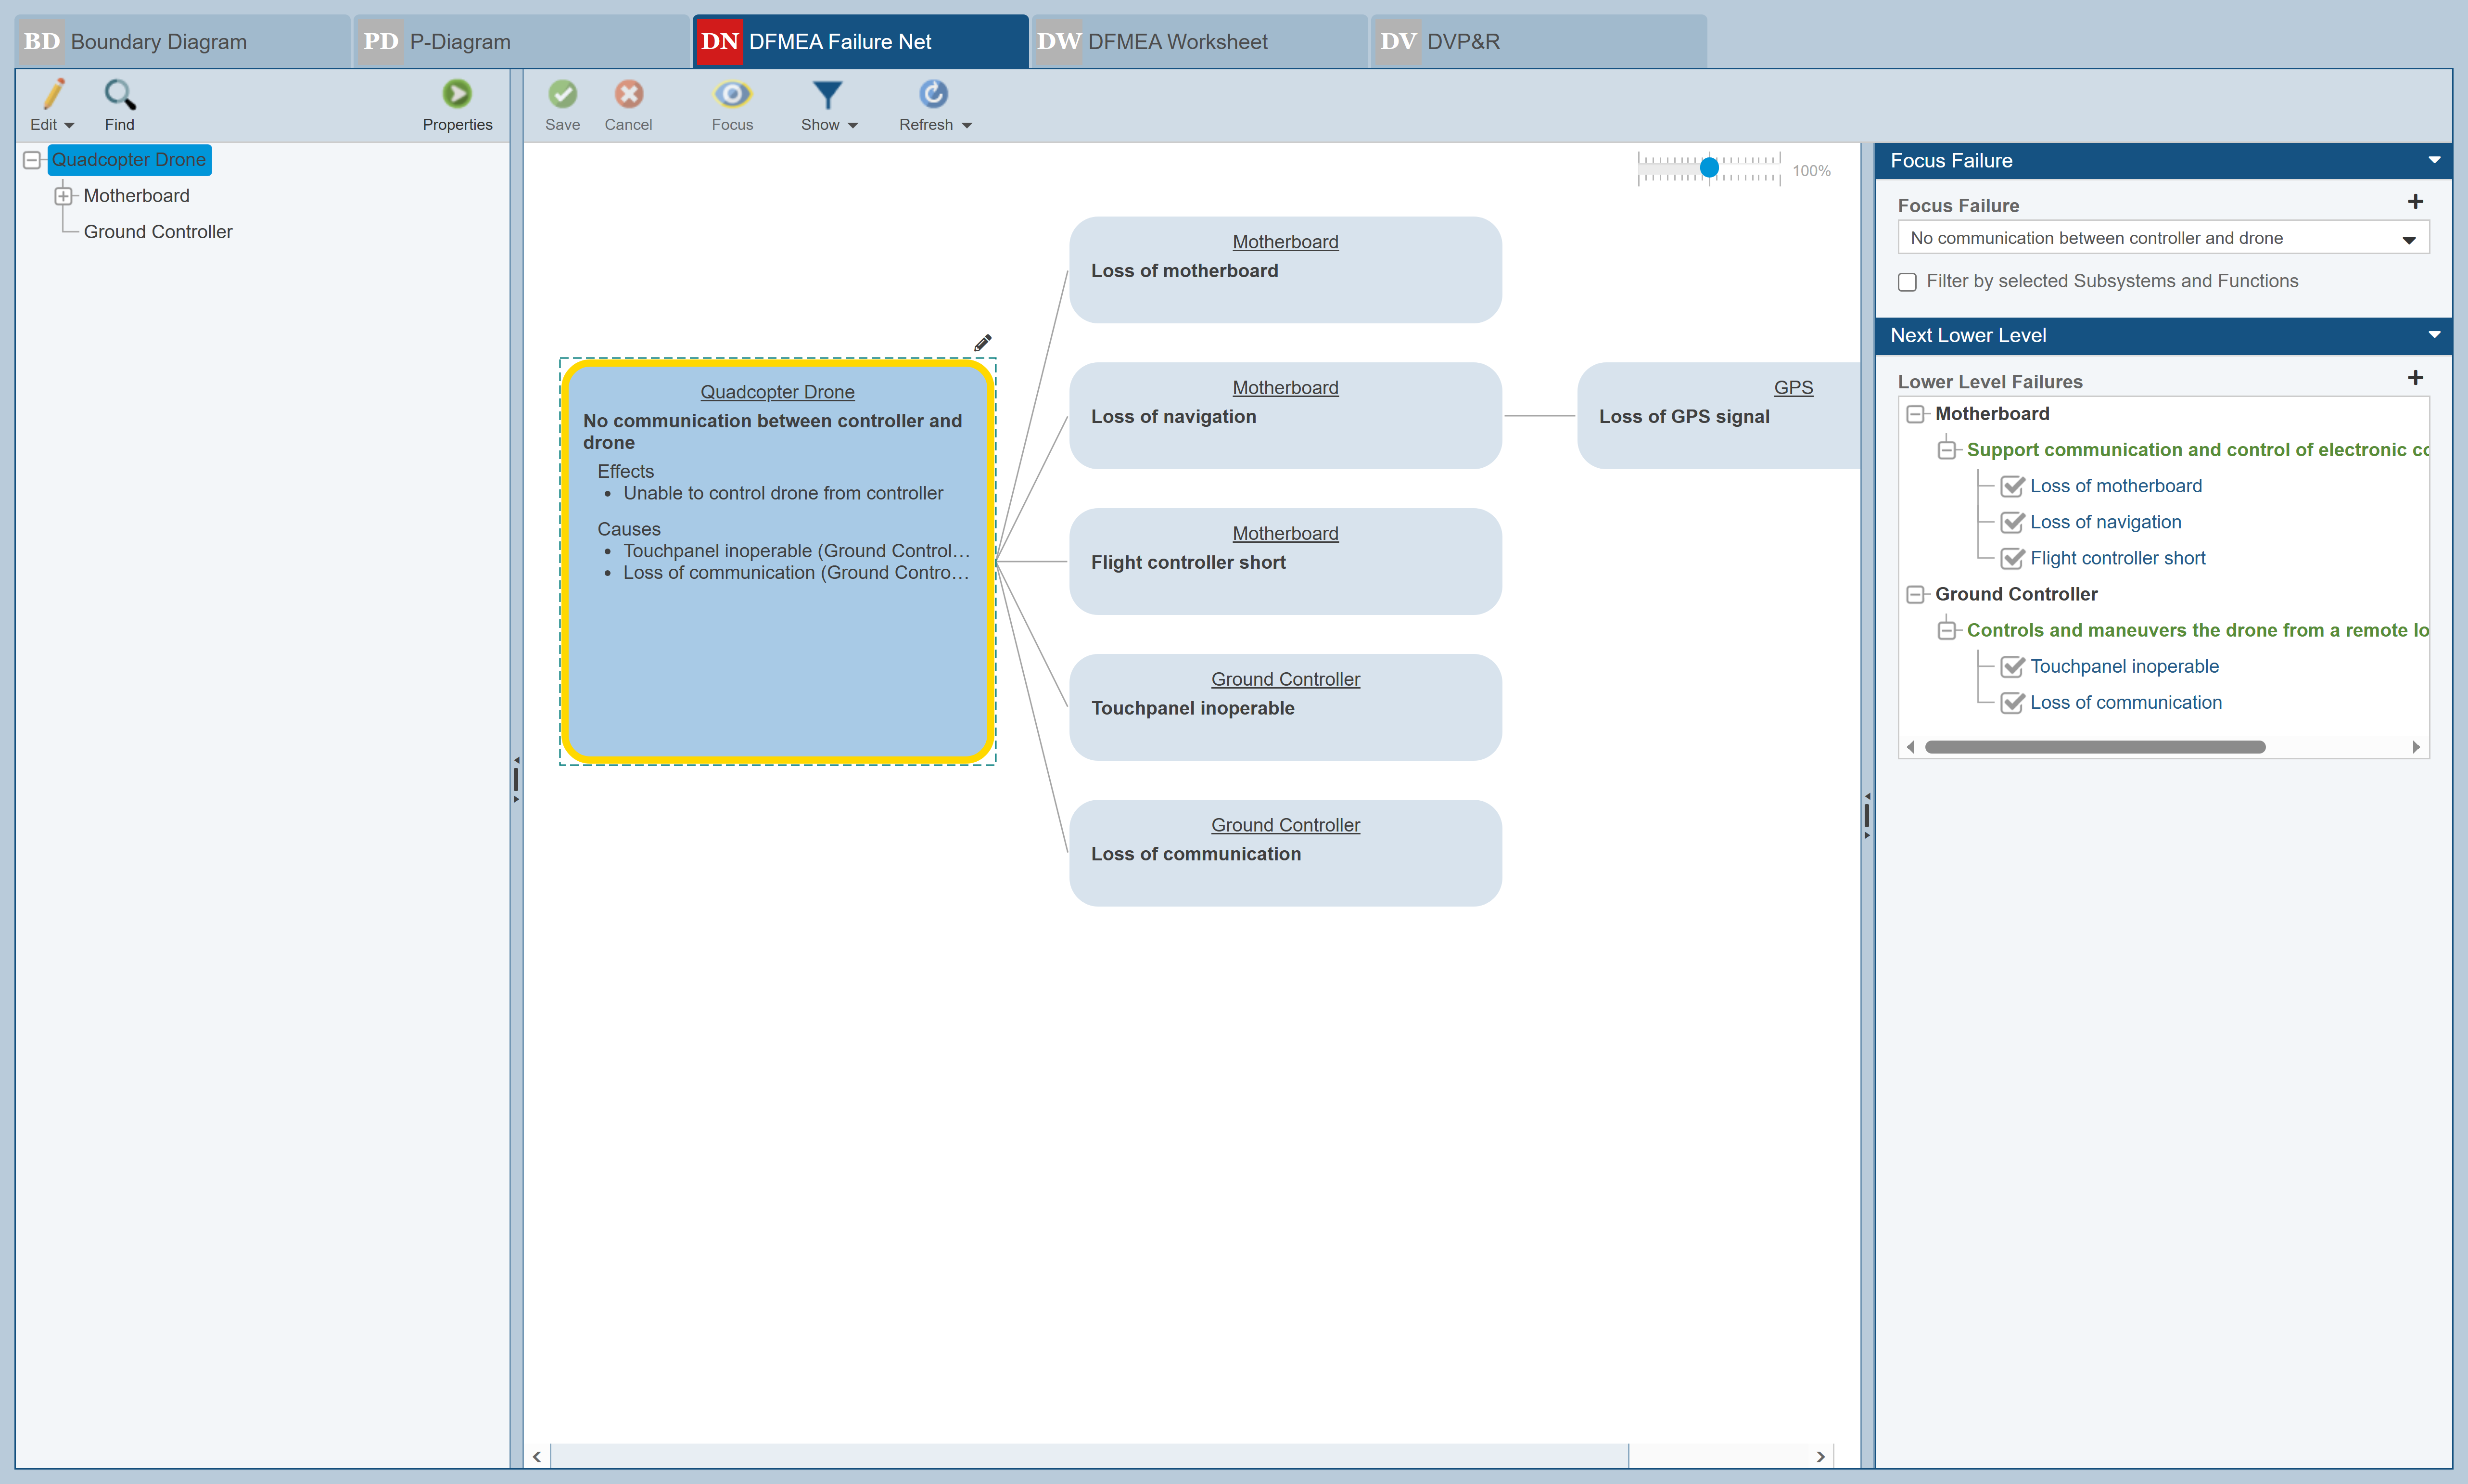This screenshot has height=1484, width=2468.
Task: Click the Focus eye icon
Action: 732,95
